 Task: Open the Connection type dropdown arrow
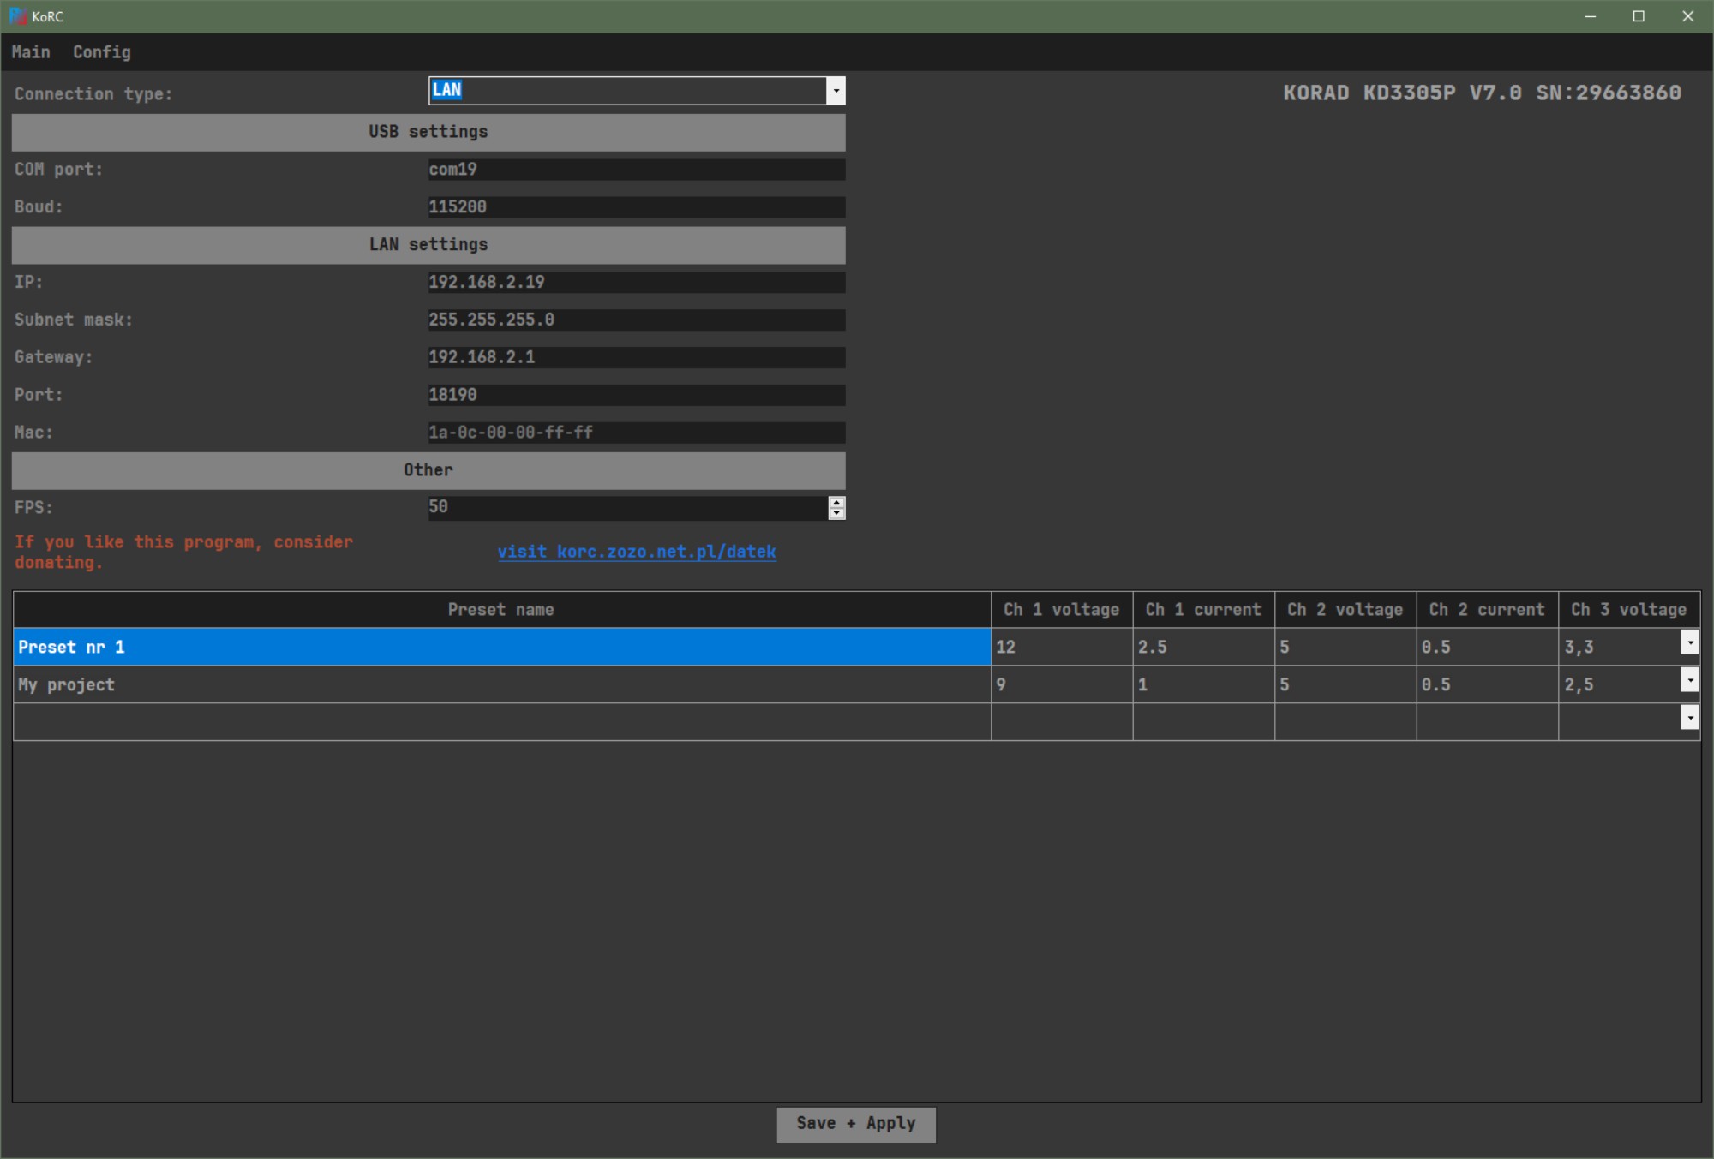click(836, 91)
